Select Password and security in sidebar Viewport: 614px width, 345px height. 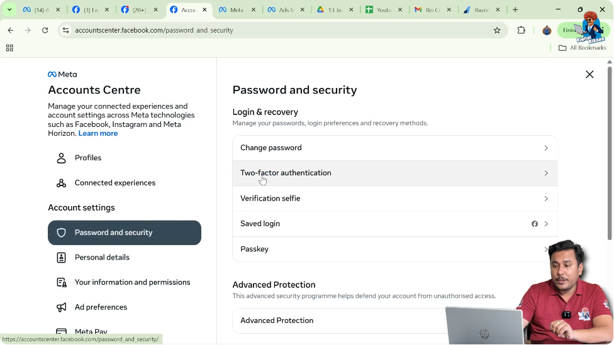[x=125, y=233]
